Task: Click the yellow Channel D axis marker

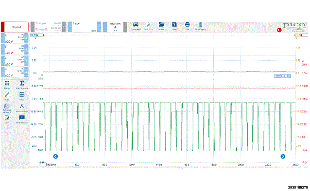Action: 298,35
